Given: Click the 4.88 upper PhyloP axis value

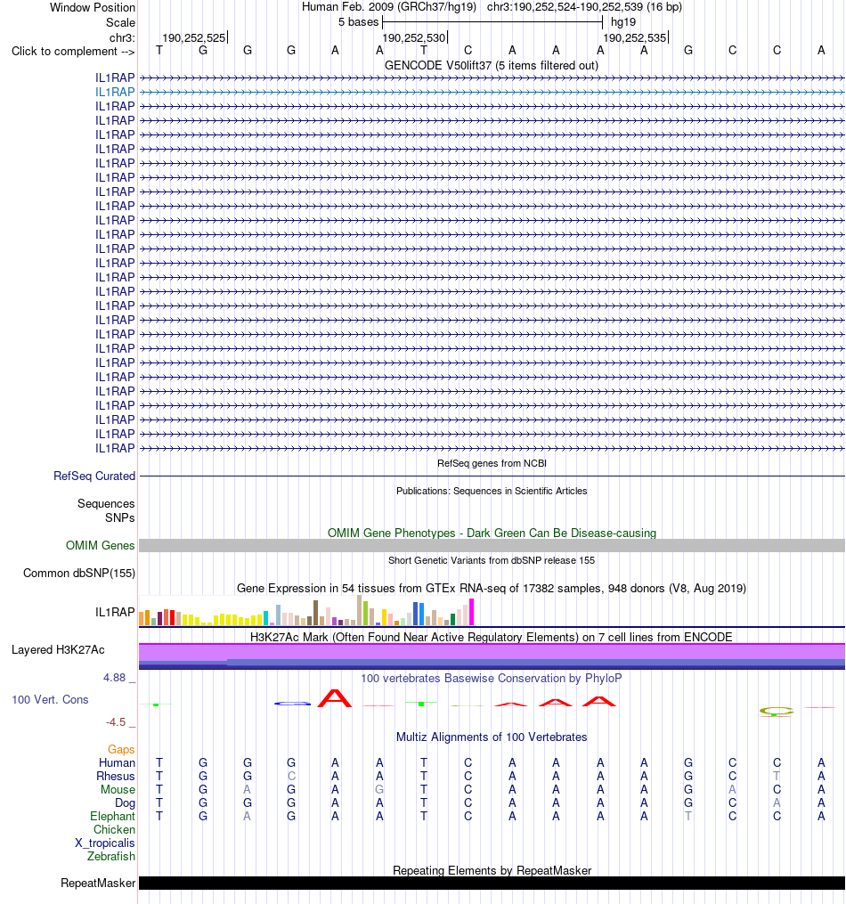Looking at the screenshot, I should (114, 678).
